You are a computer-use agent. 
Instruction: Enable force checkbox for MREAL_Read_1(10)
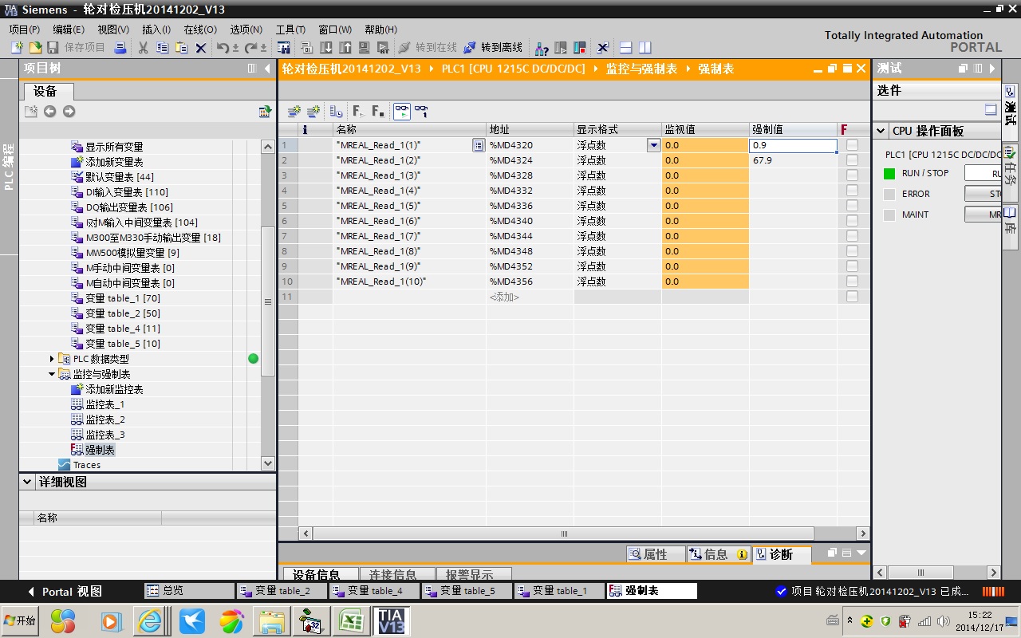[852, 282]
